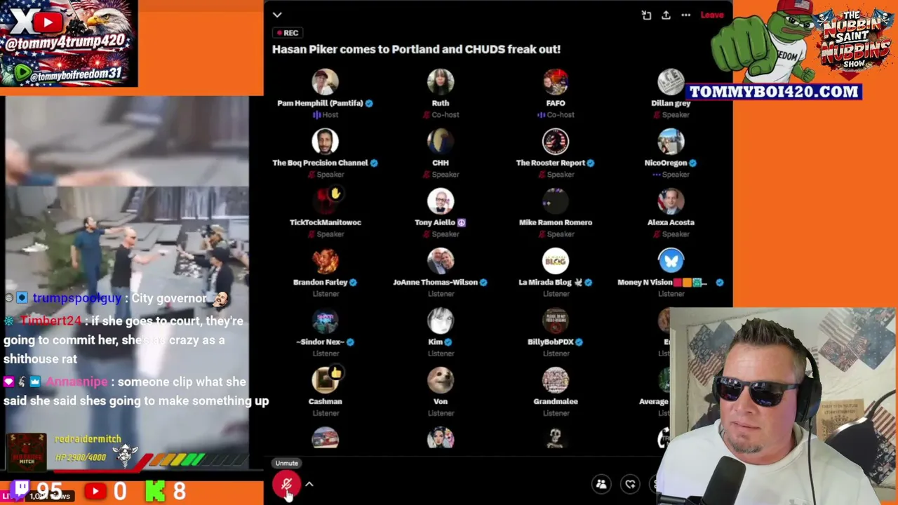Image resolution: width=898 pixels, height=505 pixels.
Task: Open Tony Aiello speaker avatar
Action: coord(441,201)
